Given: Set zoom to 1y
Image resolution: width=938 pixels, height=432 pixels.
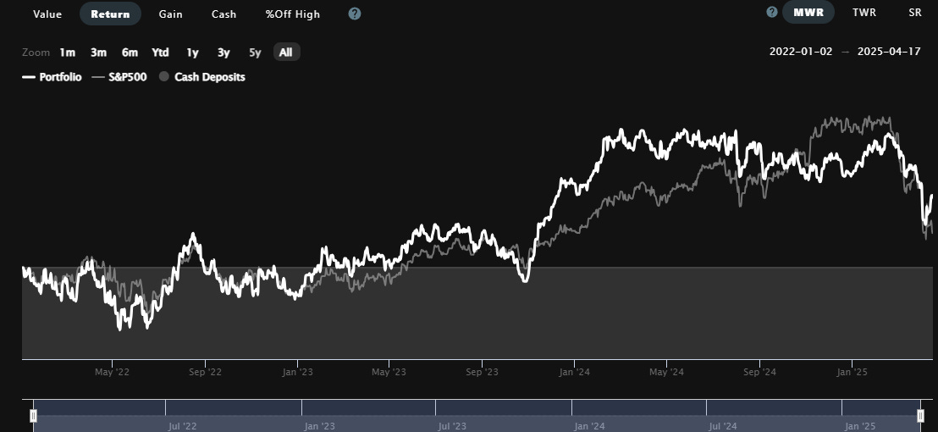Looking at the screenshot, I should tap(192, 52).
